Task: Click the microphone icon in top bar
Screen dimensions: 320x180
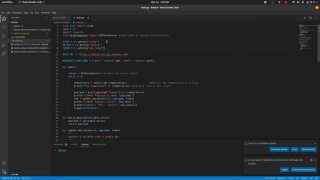Action: click(302, 2)
